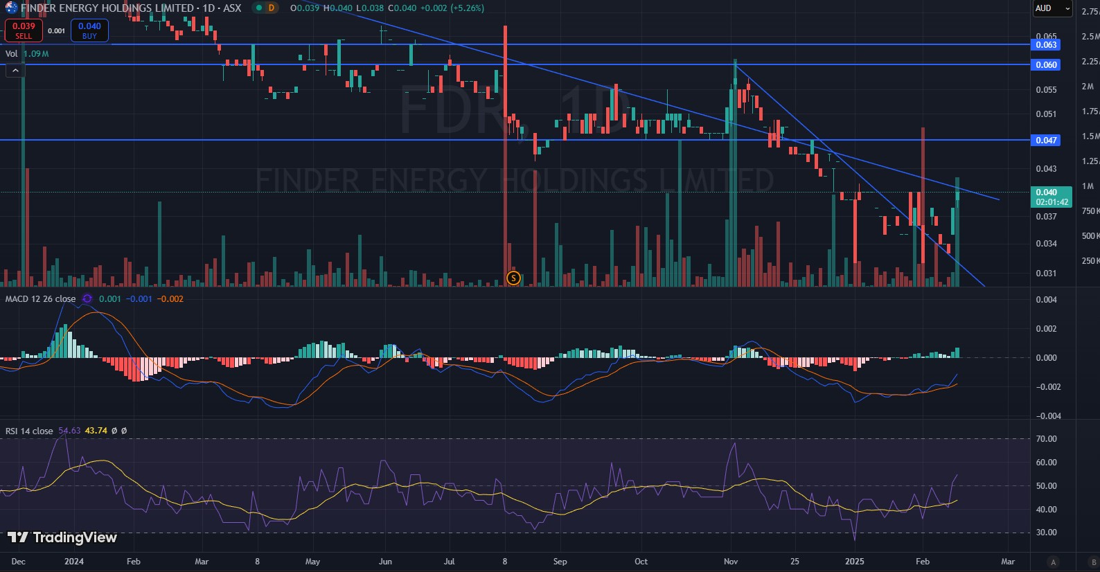Click the Nov label on time axis
1100x572 pixels.
point(731,562)
